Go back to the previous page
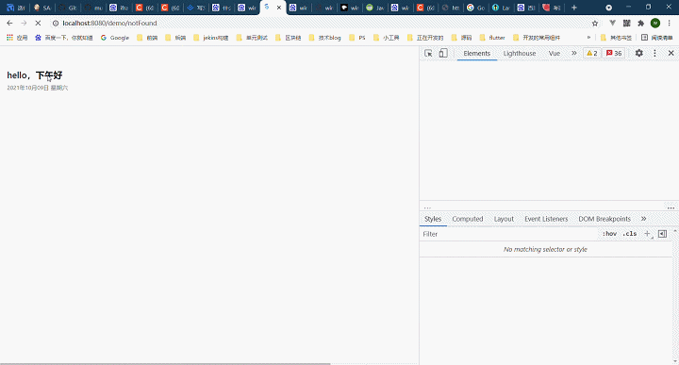Screen dimensions: 679x365 (x=9, y=23)
